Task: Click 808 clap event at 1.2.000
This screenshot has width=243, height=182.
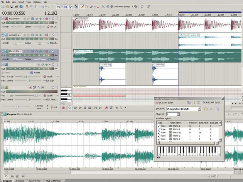Action: click(x=113, y=74)
